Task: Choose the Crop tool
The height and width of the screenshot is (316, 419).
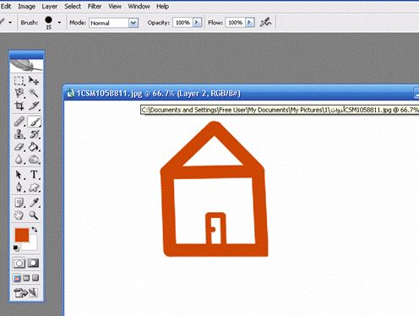Action: point(19,106)
